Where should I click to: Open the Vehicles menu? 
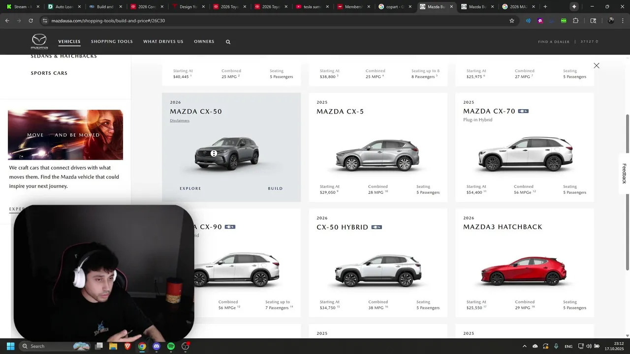[69, 42]
